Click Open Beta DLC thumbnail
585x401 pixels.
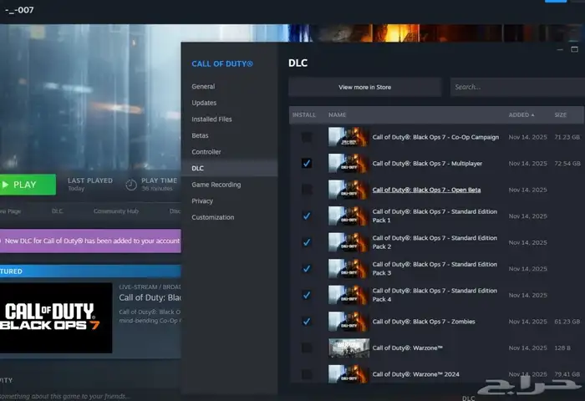[348, 190]
